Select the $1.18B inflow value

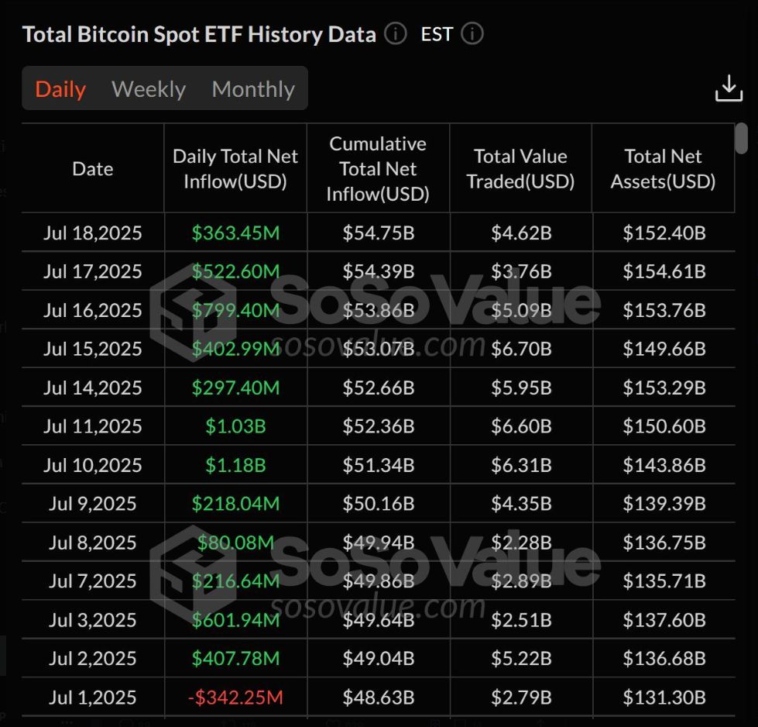(x=236, y=465)
